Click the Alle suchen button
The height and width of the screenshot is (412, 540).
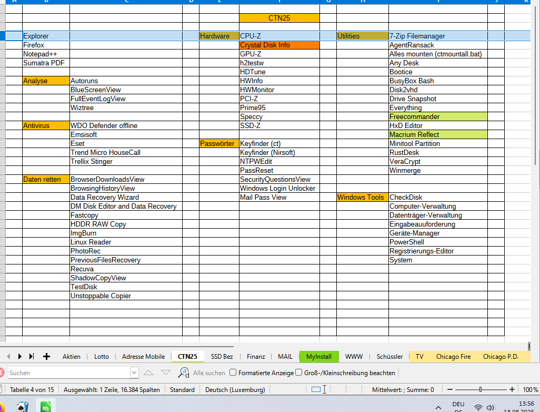coord(209,372)
